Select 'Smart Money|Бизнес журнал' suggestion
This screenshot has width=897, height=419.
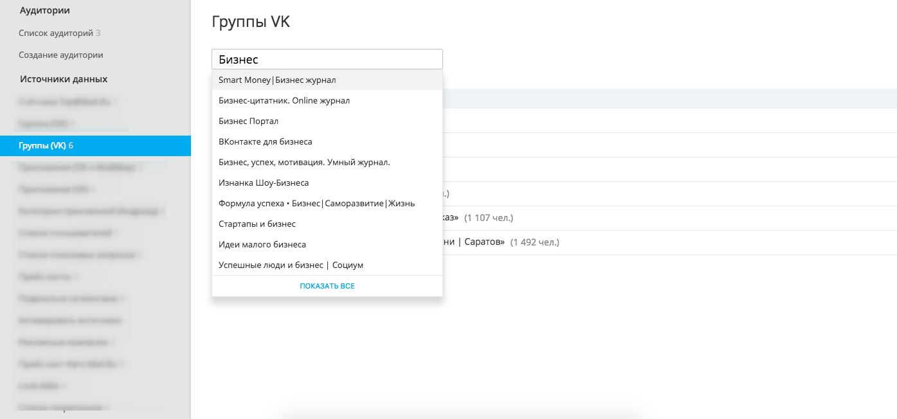277,80
